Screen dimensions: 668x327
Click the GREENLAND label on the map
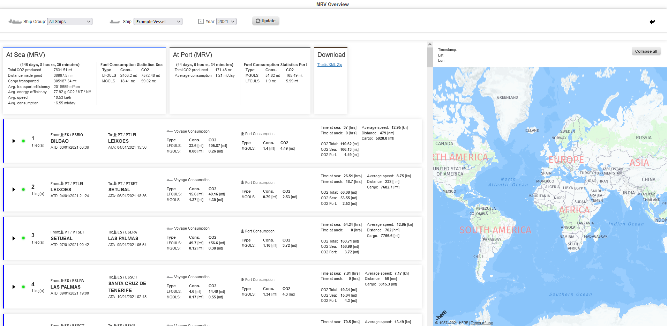point(508,98)
